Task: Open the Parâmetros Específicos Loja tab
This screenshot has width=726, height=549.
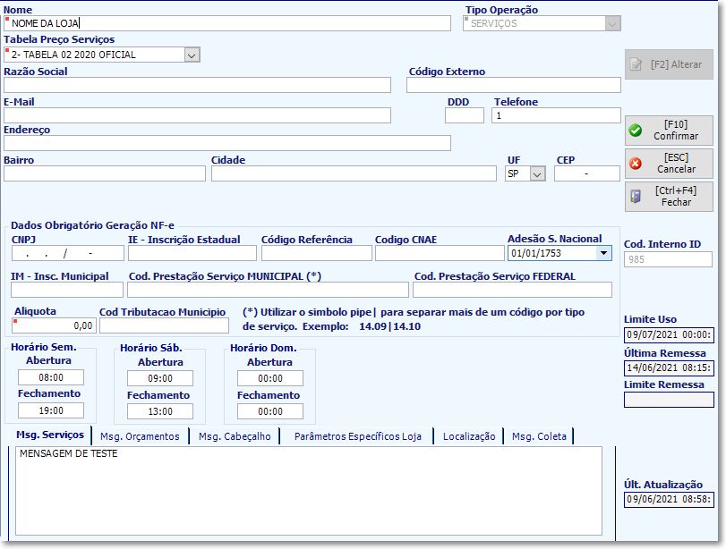Action: tap(357, 436)
